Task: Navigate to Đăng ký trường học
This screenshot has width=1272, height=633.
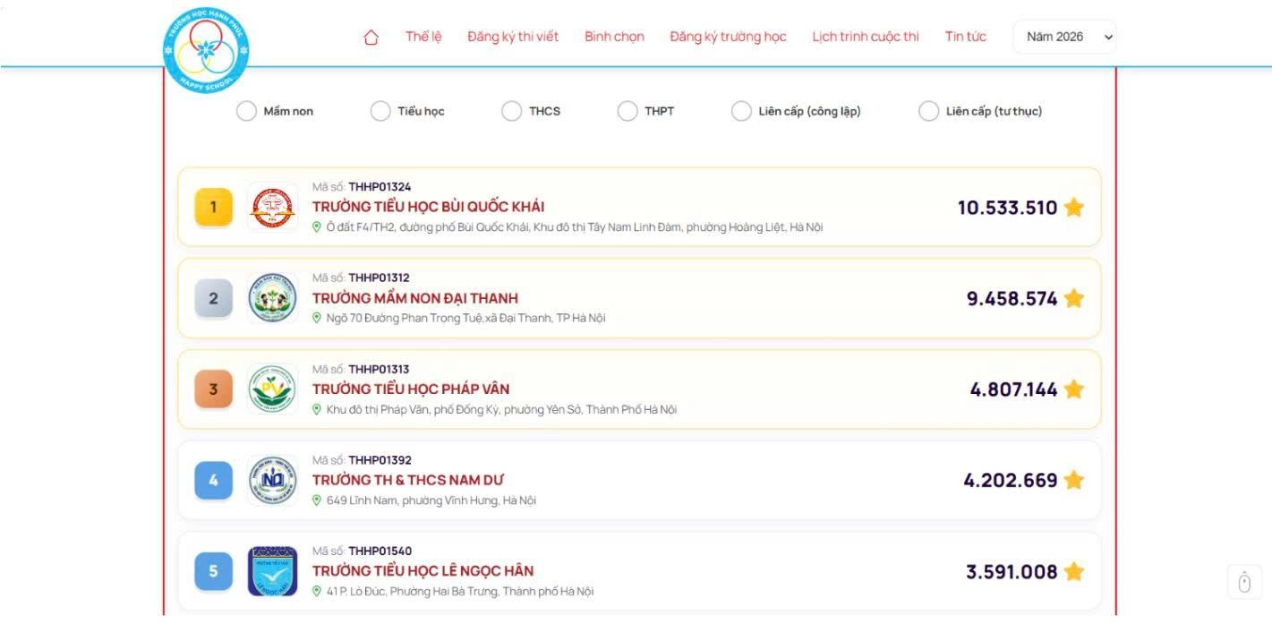Action: pos(728,37)
